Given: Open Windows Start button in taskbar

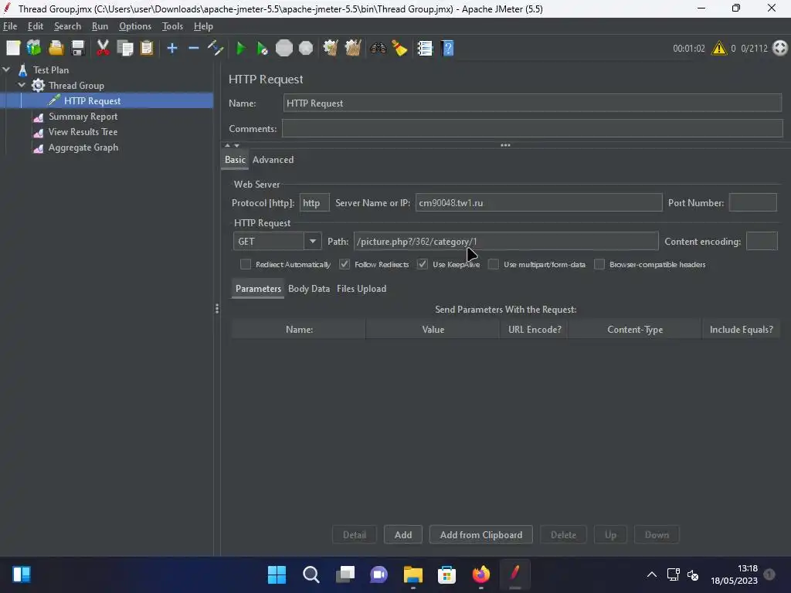Looking at the screenshot, I should pyautogui.click(x=277, y=574).
